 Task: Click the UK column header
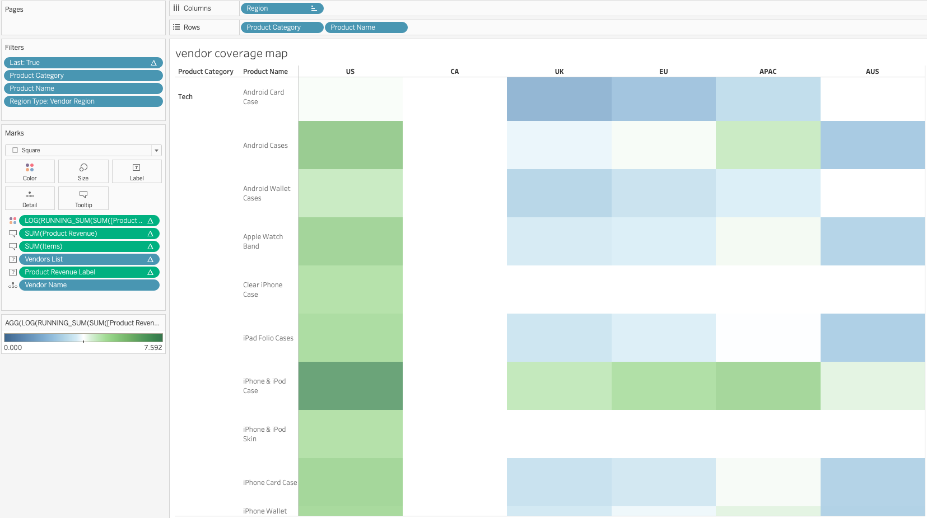(x=559, y=72)
